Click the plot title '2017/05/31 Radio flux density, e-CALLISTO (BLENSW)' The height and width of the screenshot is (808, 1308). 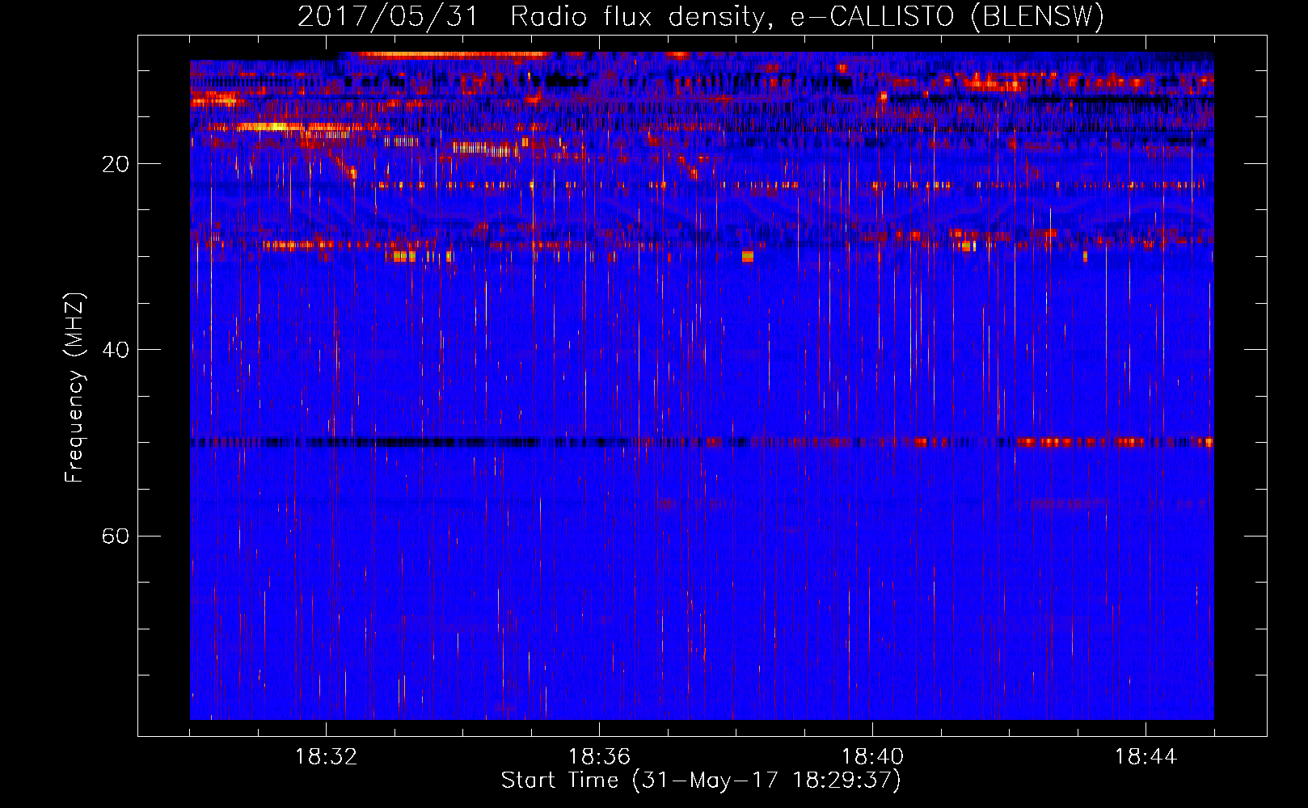[x=701, y=17]
